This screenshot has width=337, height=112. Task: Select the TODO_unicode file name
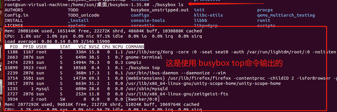84,15
